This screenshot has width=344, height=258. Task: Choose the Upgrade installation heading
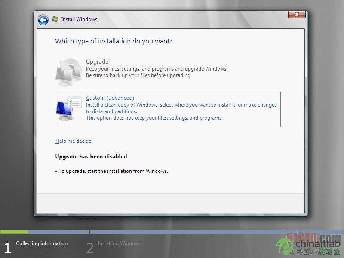pos(97,61)
